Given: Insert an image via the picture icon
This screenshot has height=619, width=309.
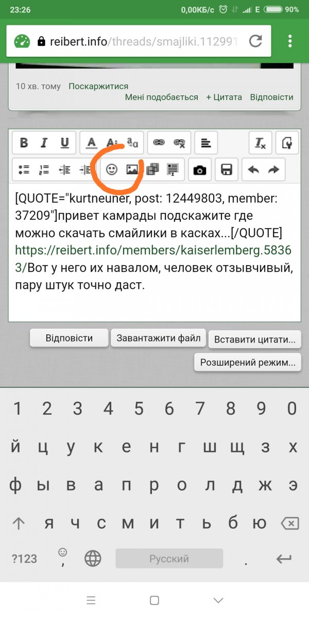Looking at the screenshot, I should 132,170.
